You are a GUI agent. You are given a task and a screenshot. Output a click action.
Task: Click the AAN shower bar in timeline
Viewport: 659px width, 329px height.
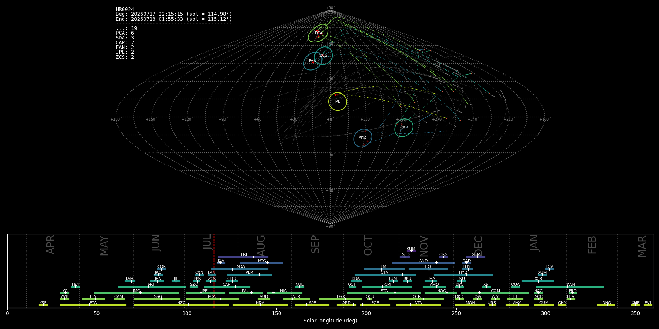pyautogui.click(x=570, y=287)
